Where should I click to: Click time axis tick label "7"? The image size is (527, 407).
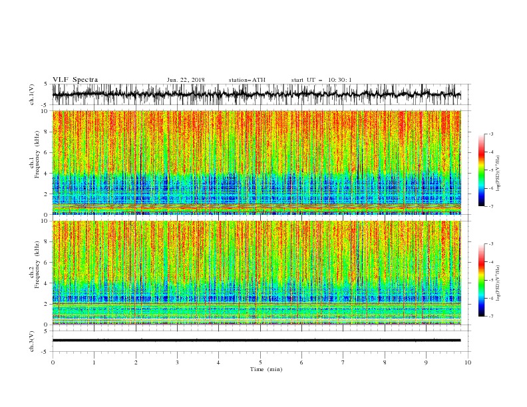point(343,362)
